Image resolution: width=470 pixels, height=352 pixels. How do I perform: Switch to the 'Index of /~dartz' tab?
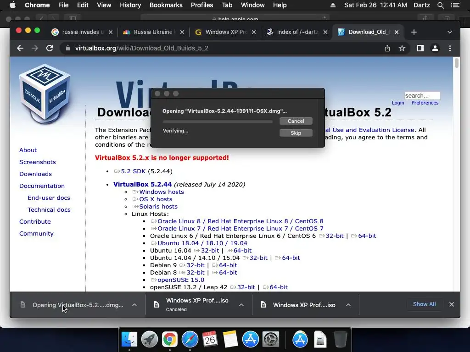pos(297,32)
